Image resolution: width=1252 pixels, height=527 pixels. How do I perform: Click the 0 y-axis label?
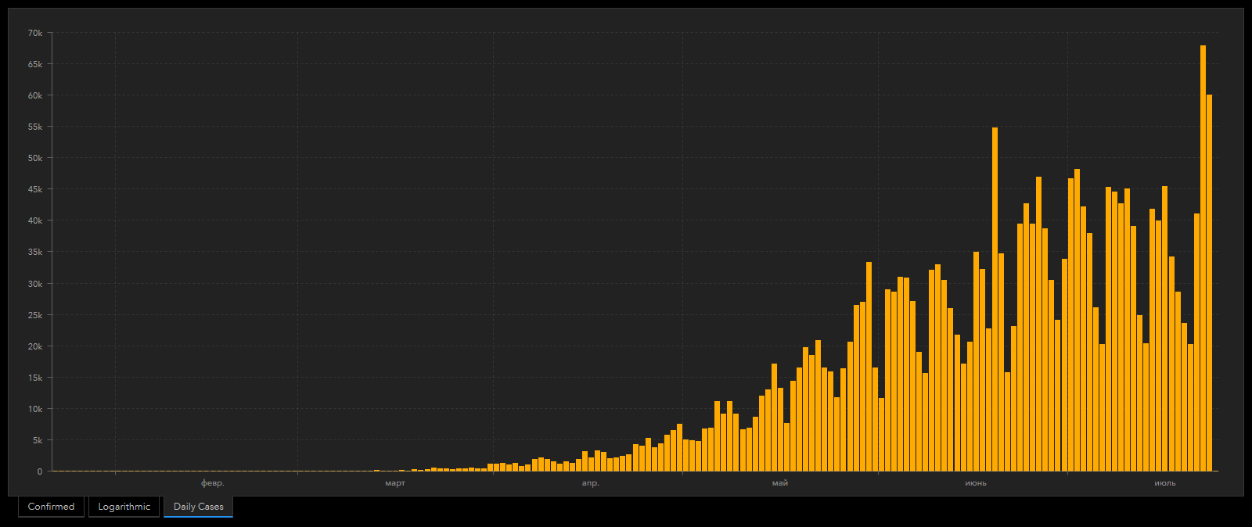pos(40,471)
